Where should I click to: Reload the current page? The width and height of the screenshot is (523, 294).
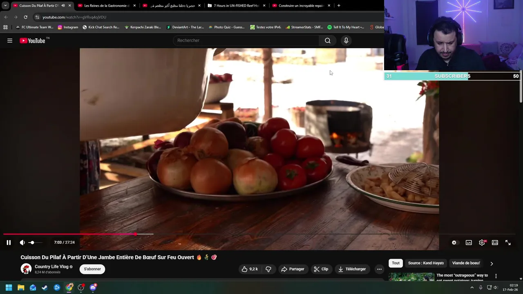tap(25, 17)
